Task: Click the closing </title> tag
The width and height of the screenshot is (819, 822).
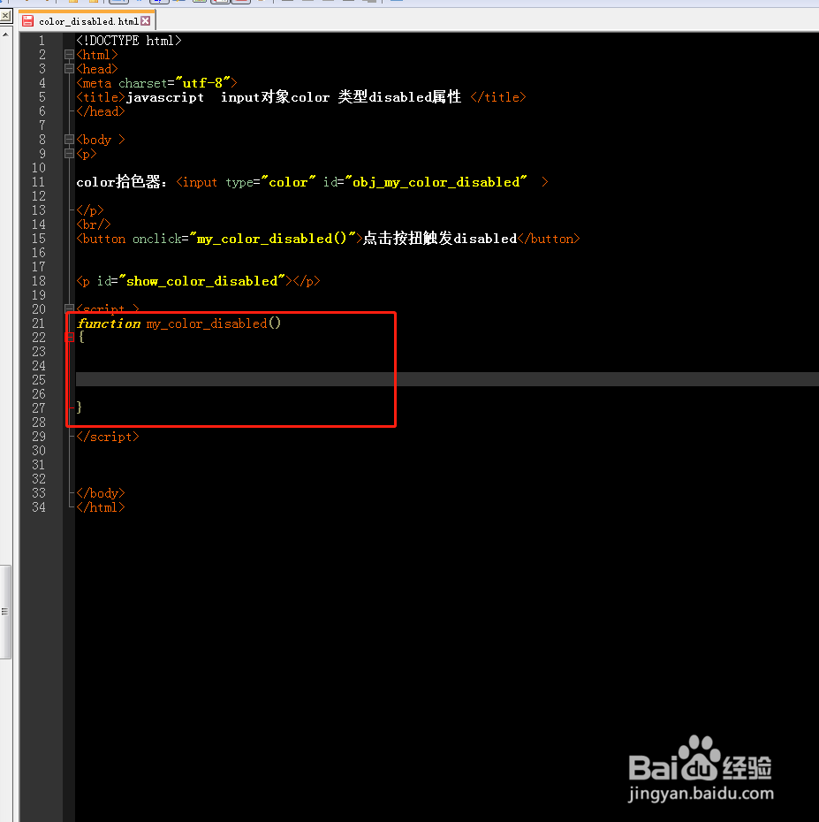Action: 498,97
